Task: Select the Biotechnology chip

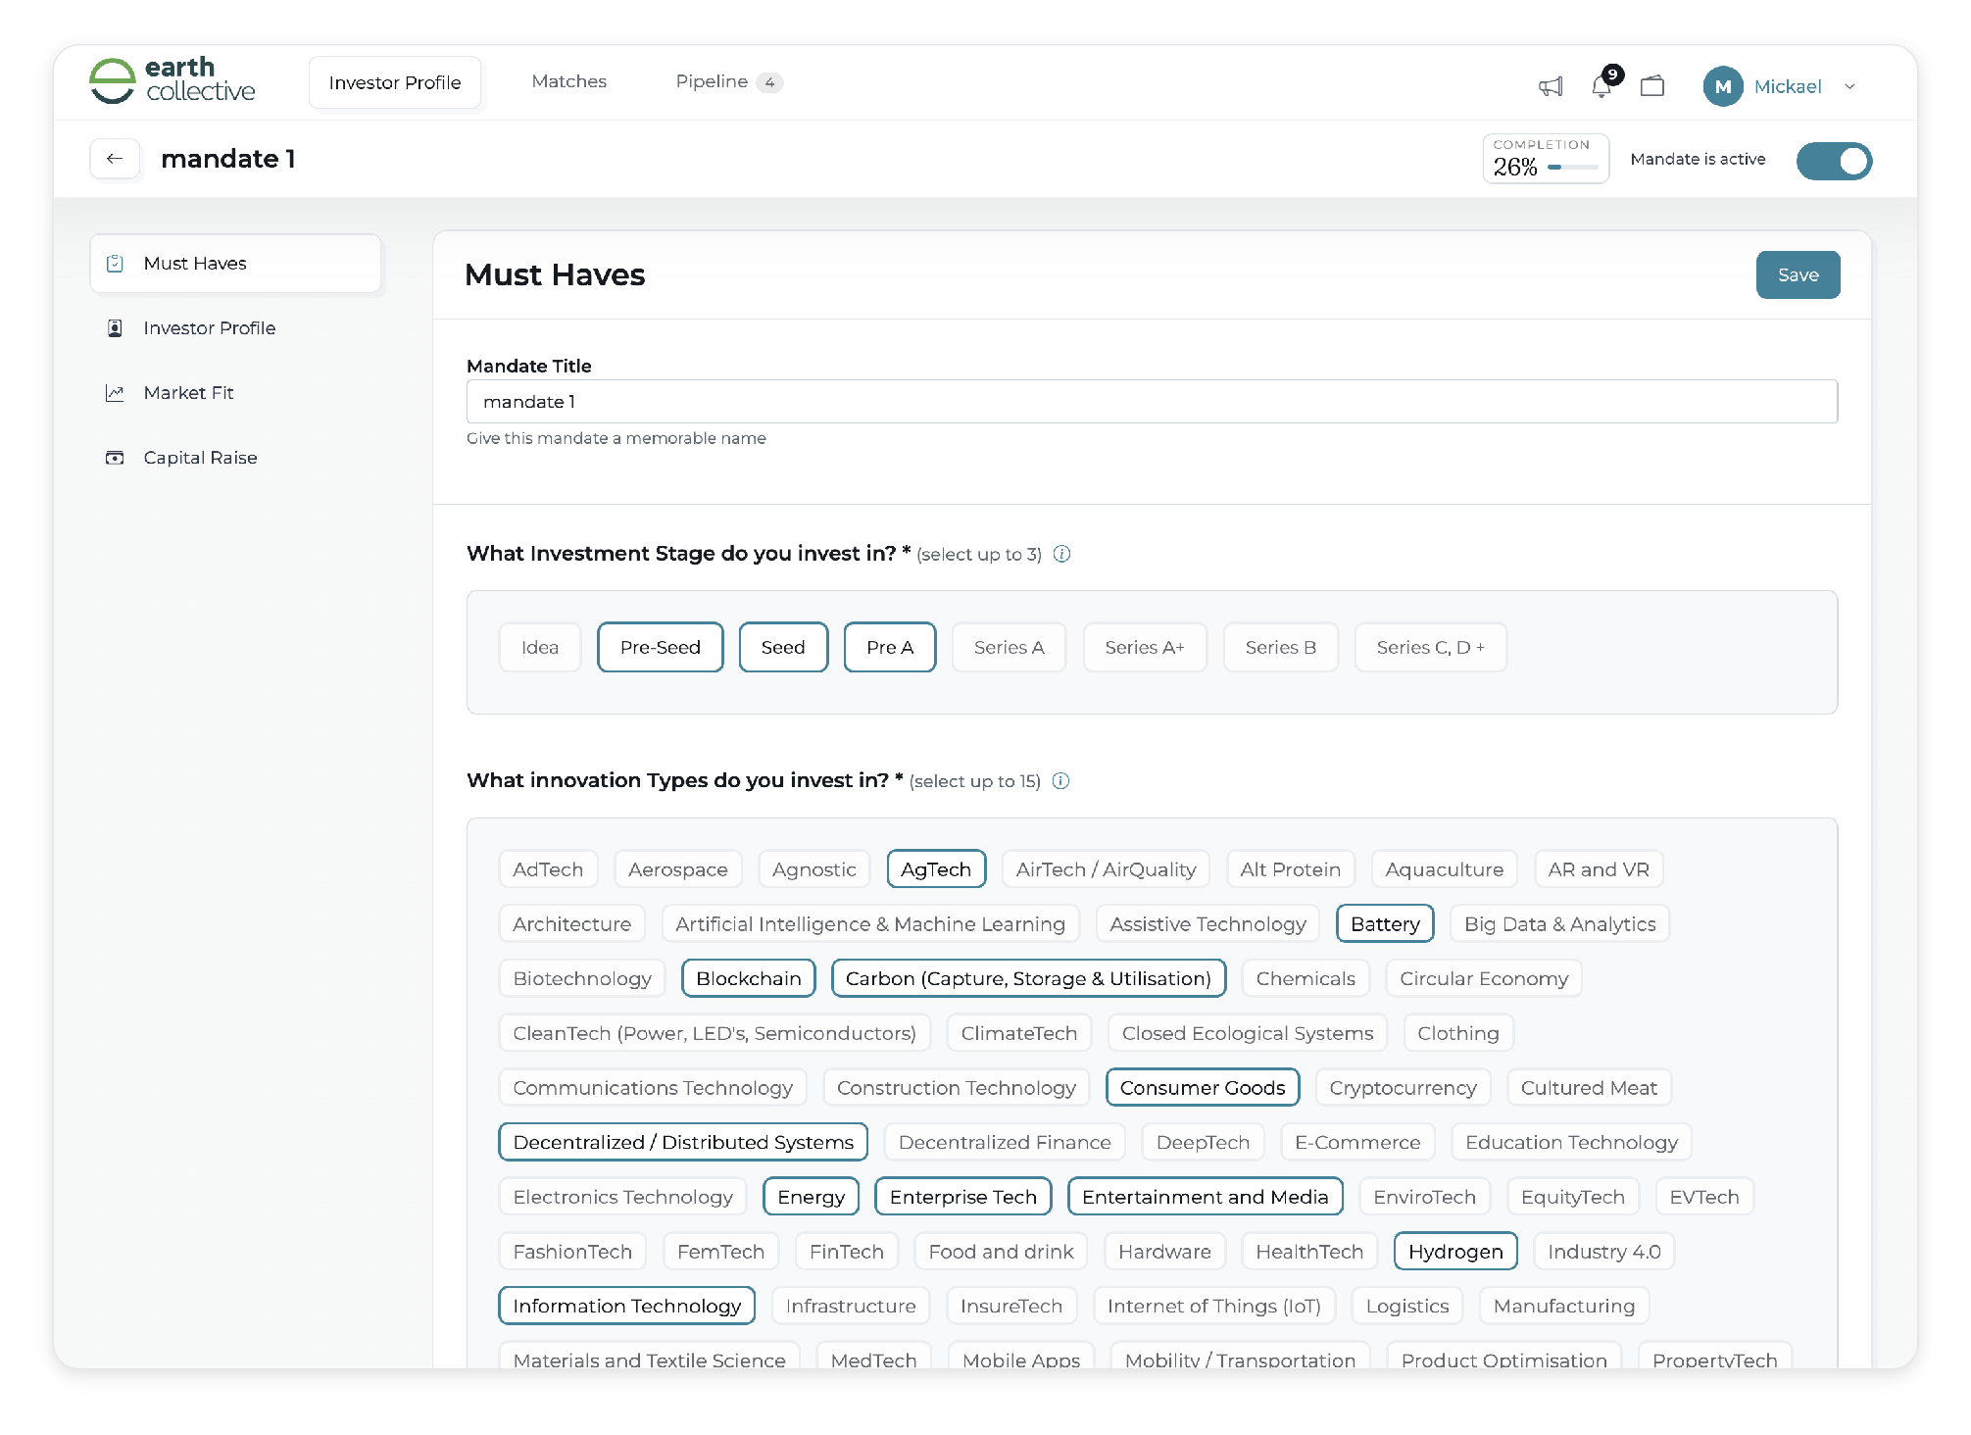Action: tap(582, 978)
